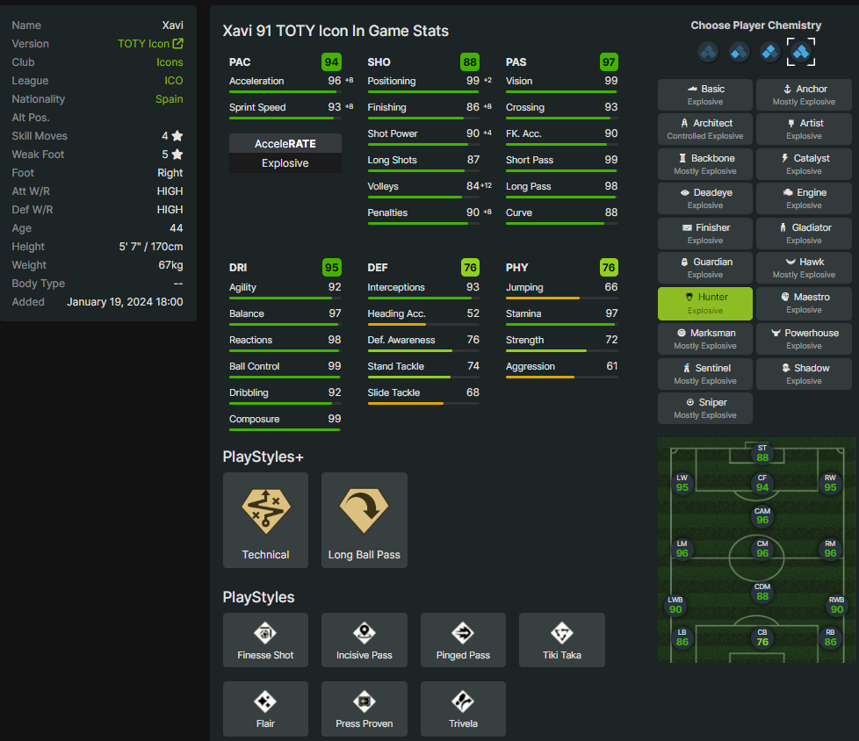Select the CB 76 position marker
Viewport: 859px width, 741px height.
[x=762, y=637]
